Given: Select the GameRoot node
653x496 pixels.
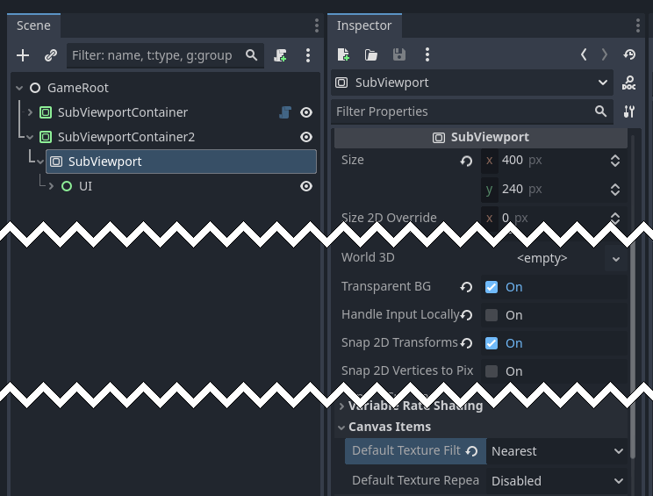Looking at the screenshot, I should pos(78,88).
